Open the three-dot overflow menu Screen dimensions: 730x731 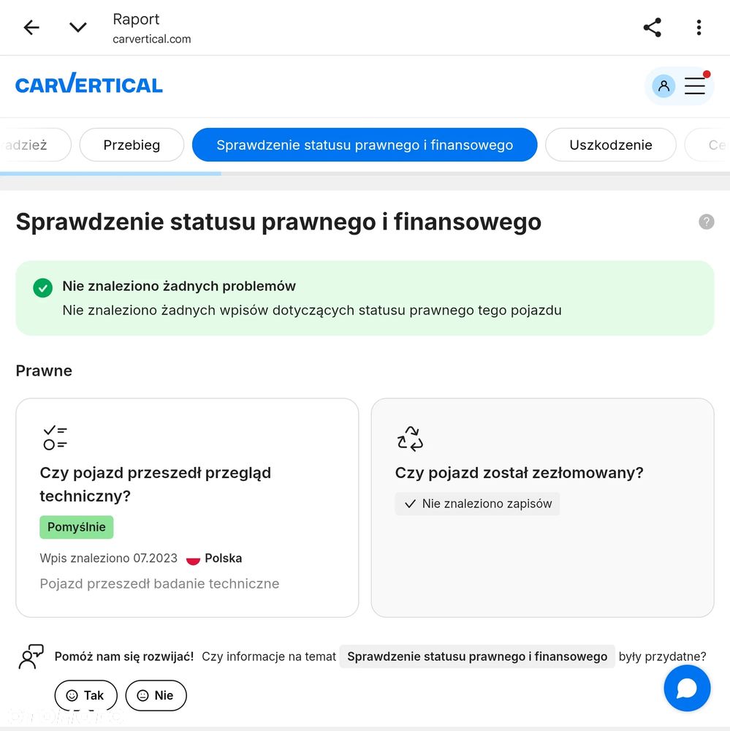coord(699,28)
